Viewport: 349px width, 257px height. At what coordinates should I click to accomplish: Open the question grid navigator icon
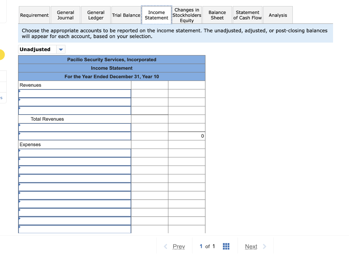[x=226, y=246]
